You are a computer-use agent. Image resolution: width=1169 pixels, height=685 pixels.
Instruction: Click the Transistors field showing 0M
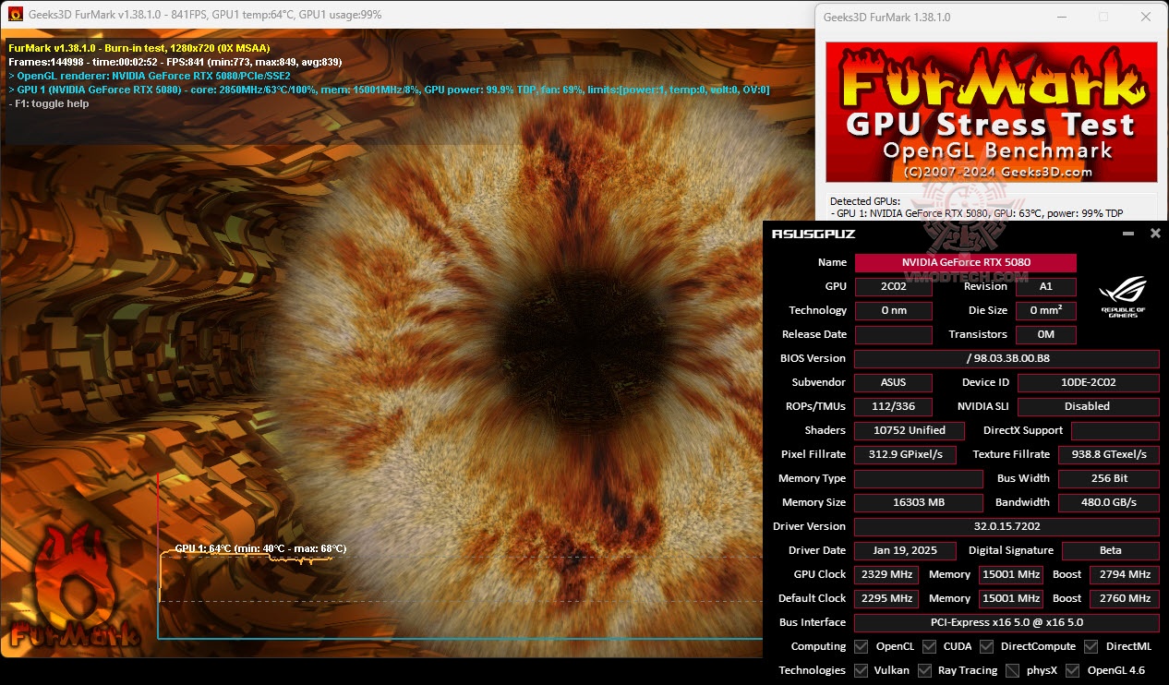tap(1046, 334)
